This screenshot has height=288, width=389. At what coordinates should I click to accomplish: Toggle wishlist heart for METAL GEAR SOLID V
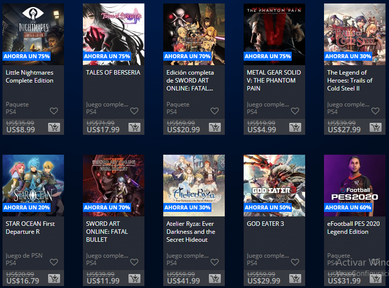pyautogui.click(x=295, y=111)
